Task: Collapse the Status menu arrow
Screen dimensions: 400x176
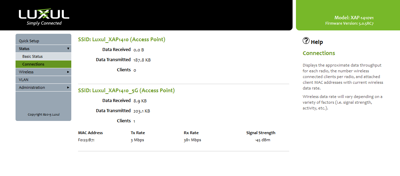Action: point(68,49)
